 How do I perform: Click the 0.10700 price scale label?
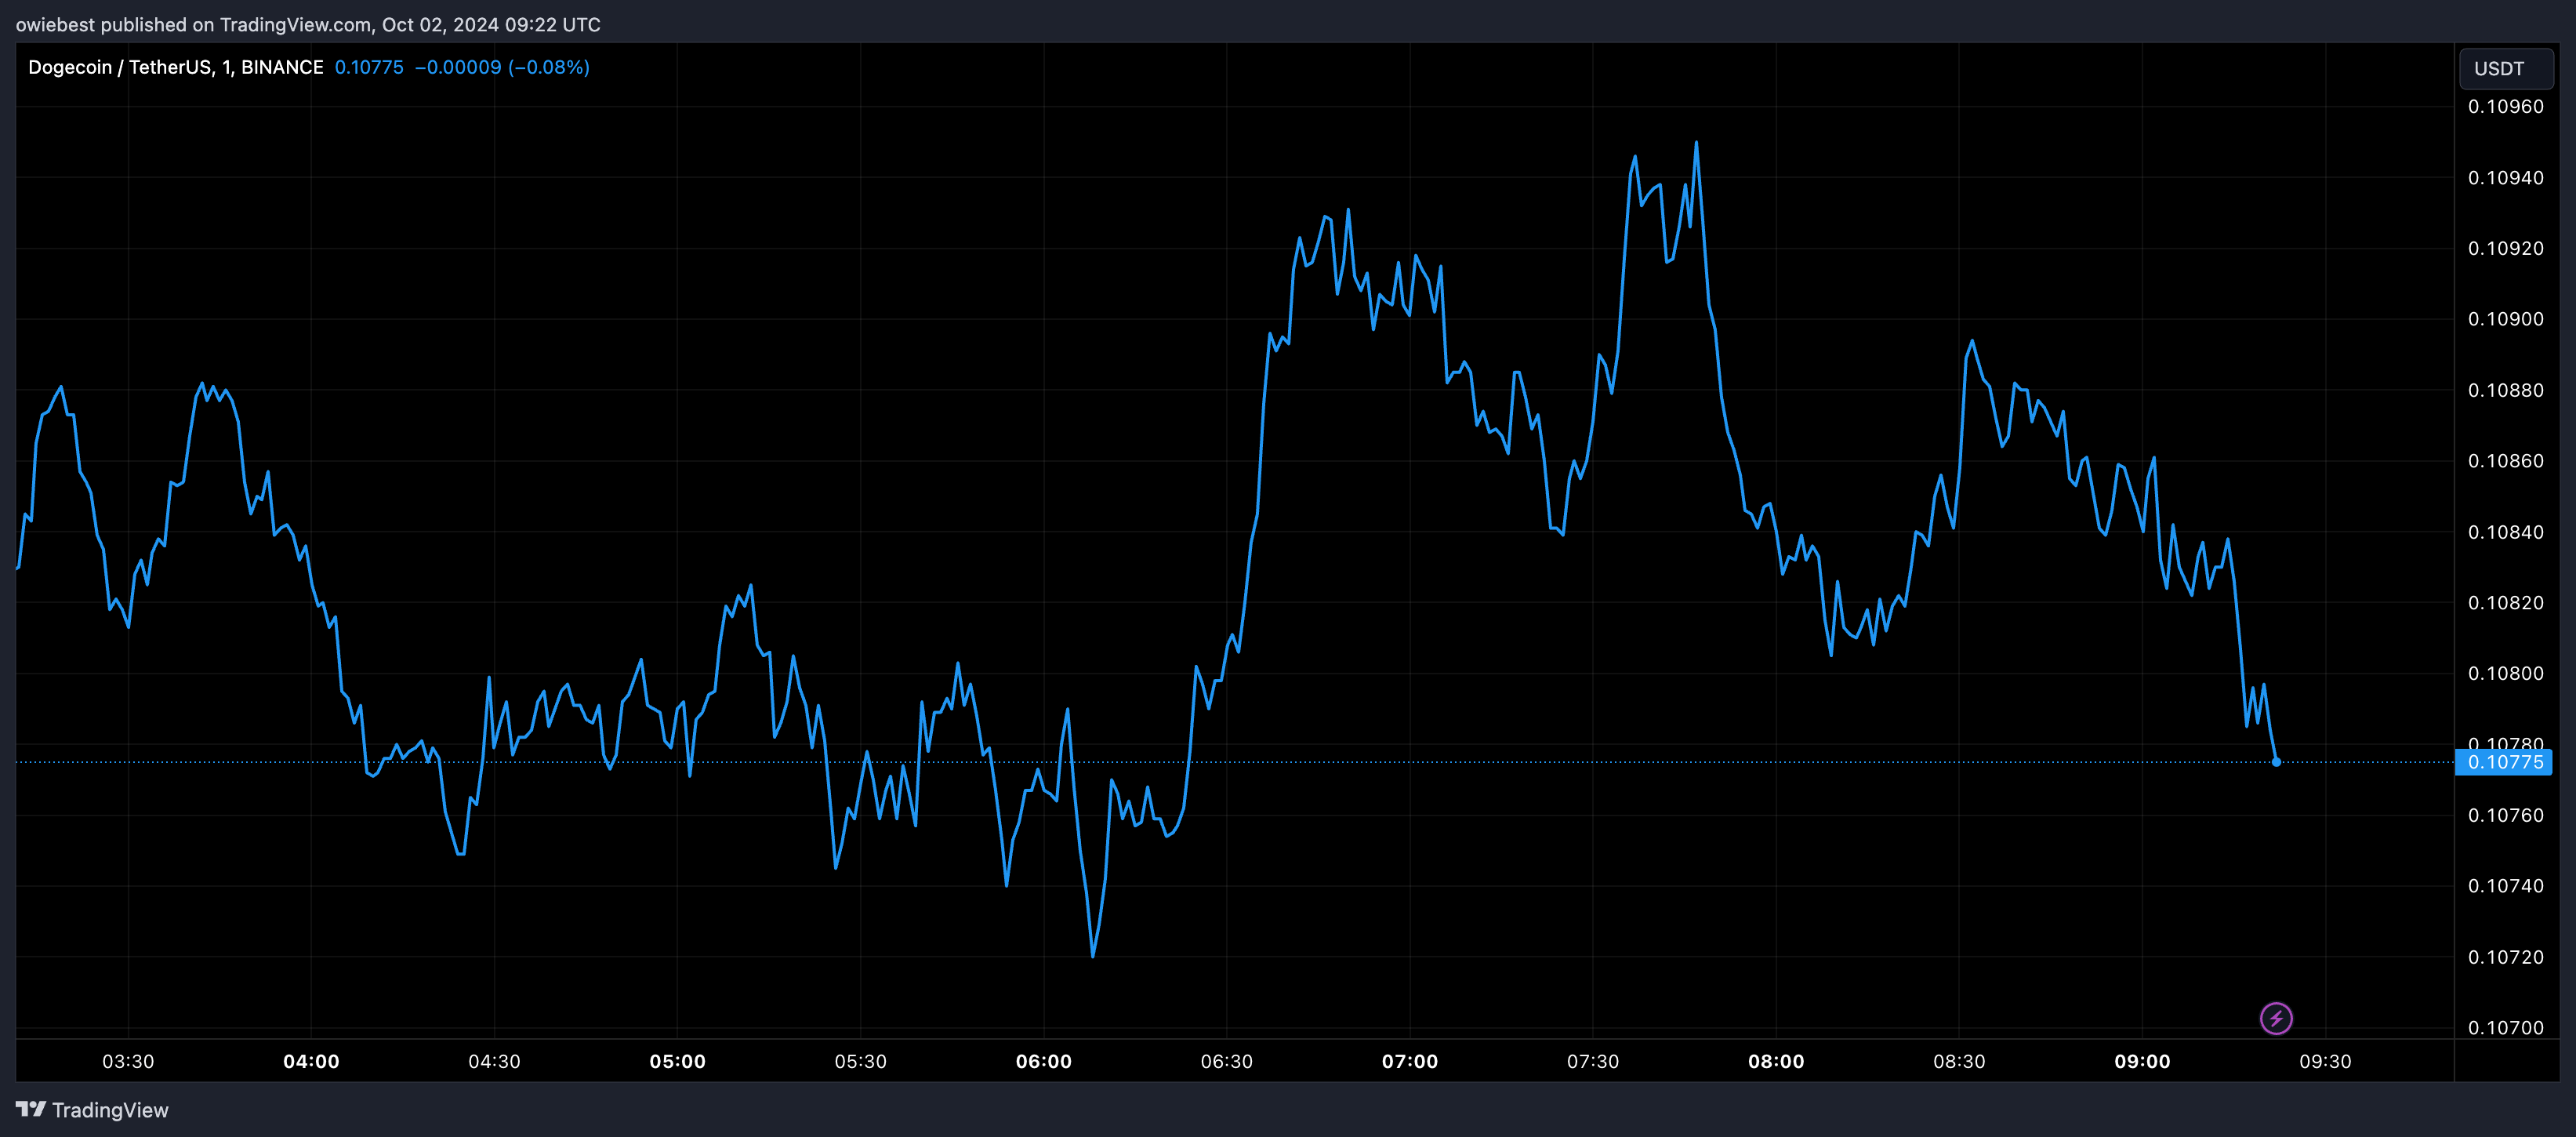tap(2505, 1027)
